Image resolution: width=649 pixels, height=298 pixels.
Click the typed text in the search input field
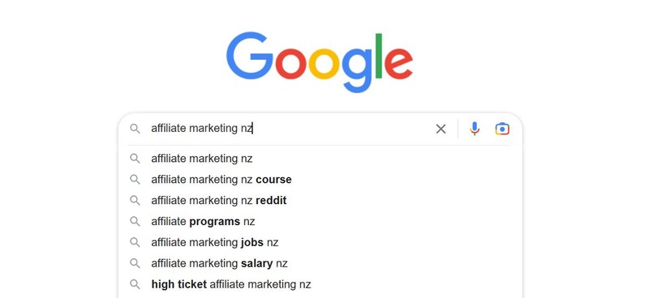coord(201,129)
